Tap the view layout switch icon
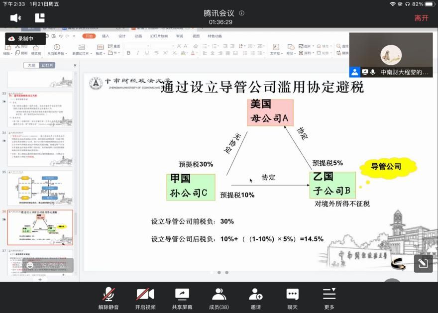 click(x=40, y=18)
